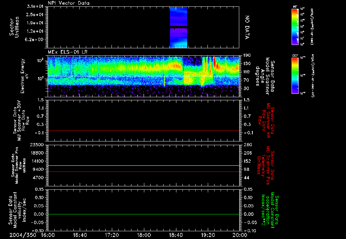The width and height of the screenshot is (346, 239).
Task: Click the "30" scanner angle tick value
Action: click(246, 89)
